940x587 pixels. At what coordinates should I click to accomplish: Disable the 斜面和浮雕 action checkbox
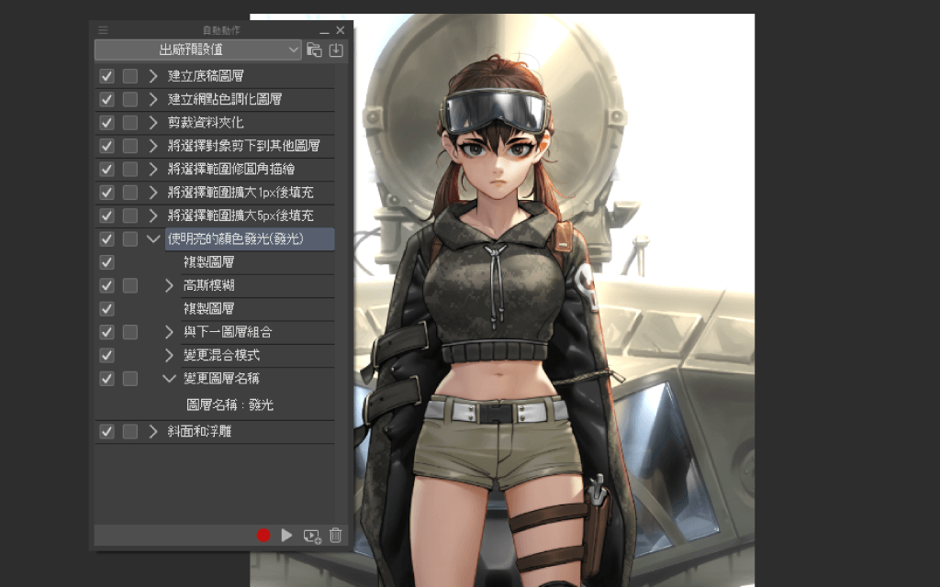(x=106, y=431)
